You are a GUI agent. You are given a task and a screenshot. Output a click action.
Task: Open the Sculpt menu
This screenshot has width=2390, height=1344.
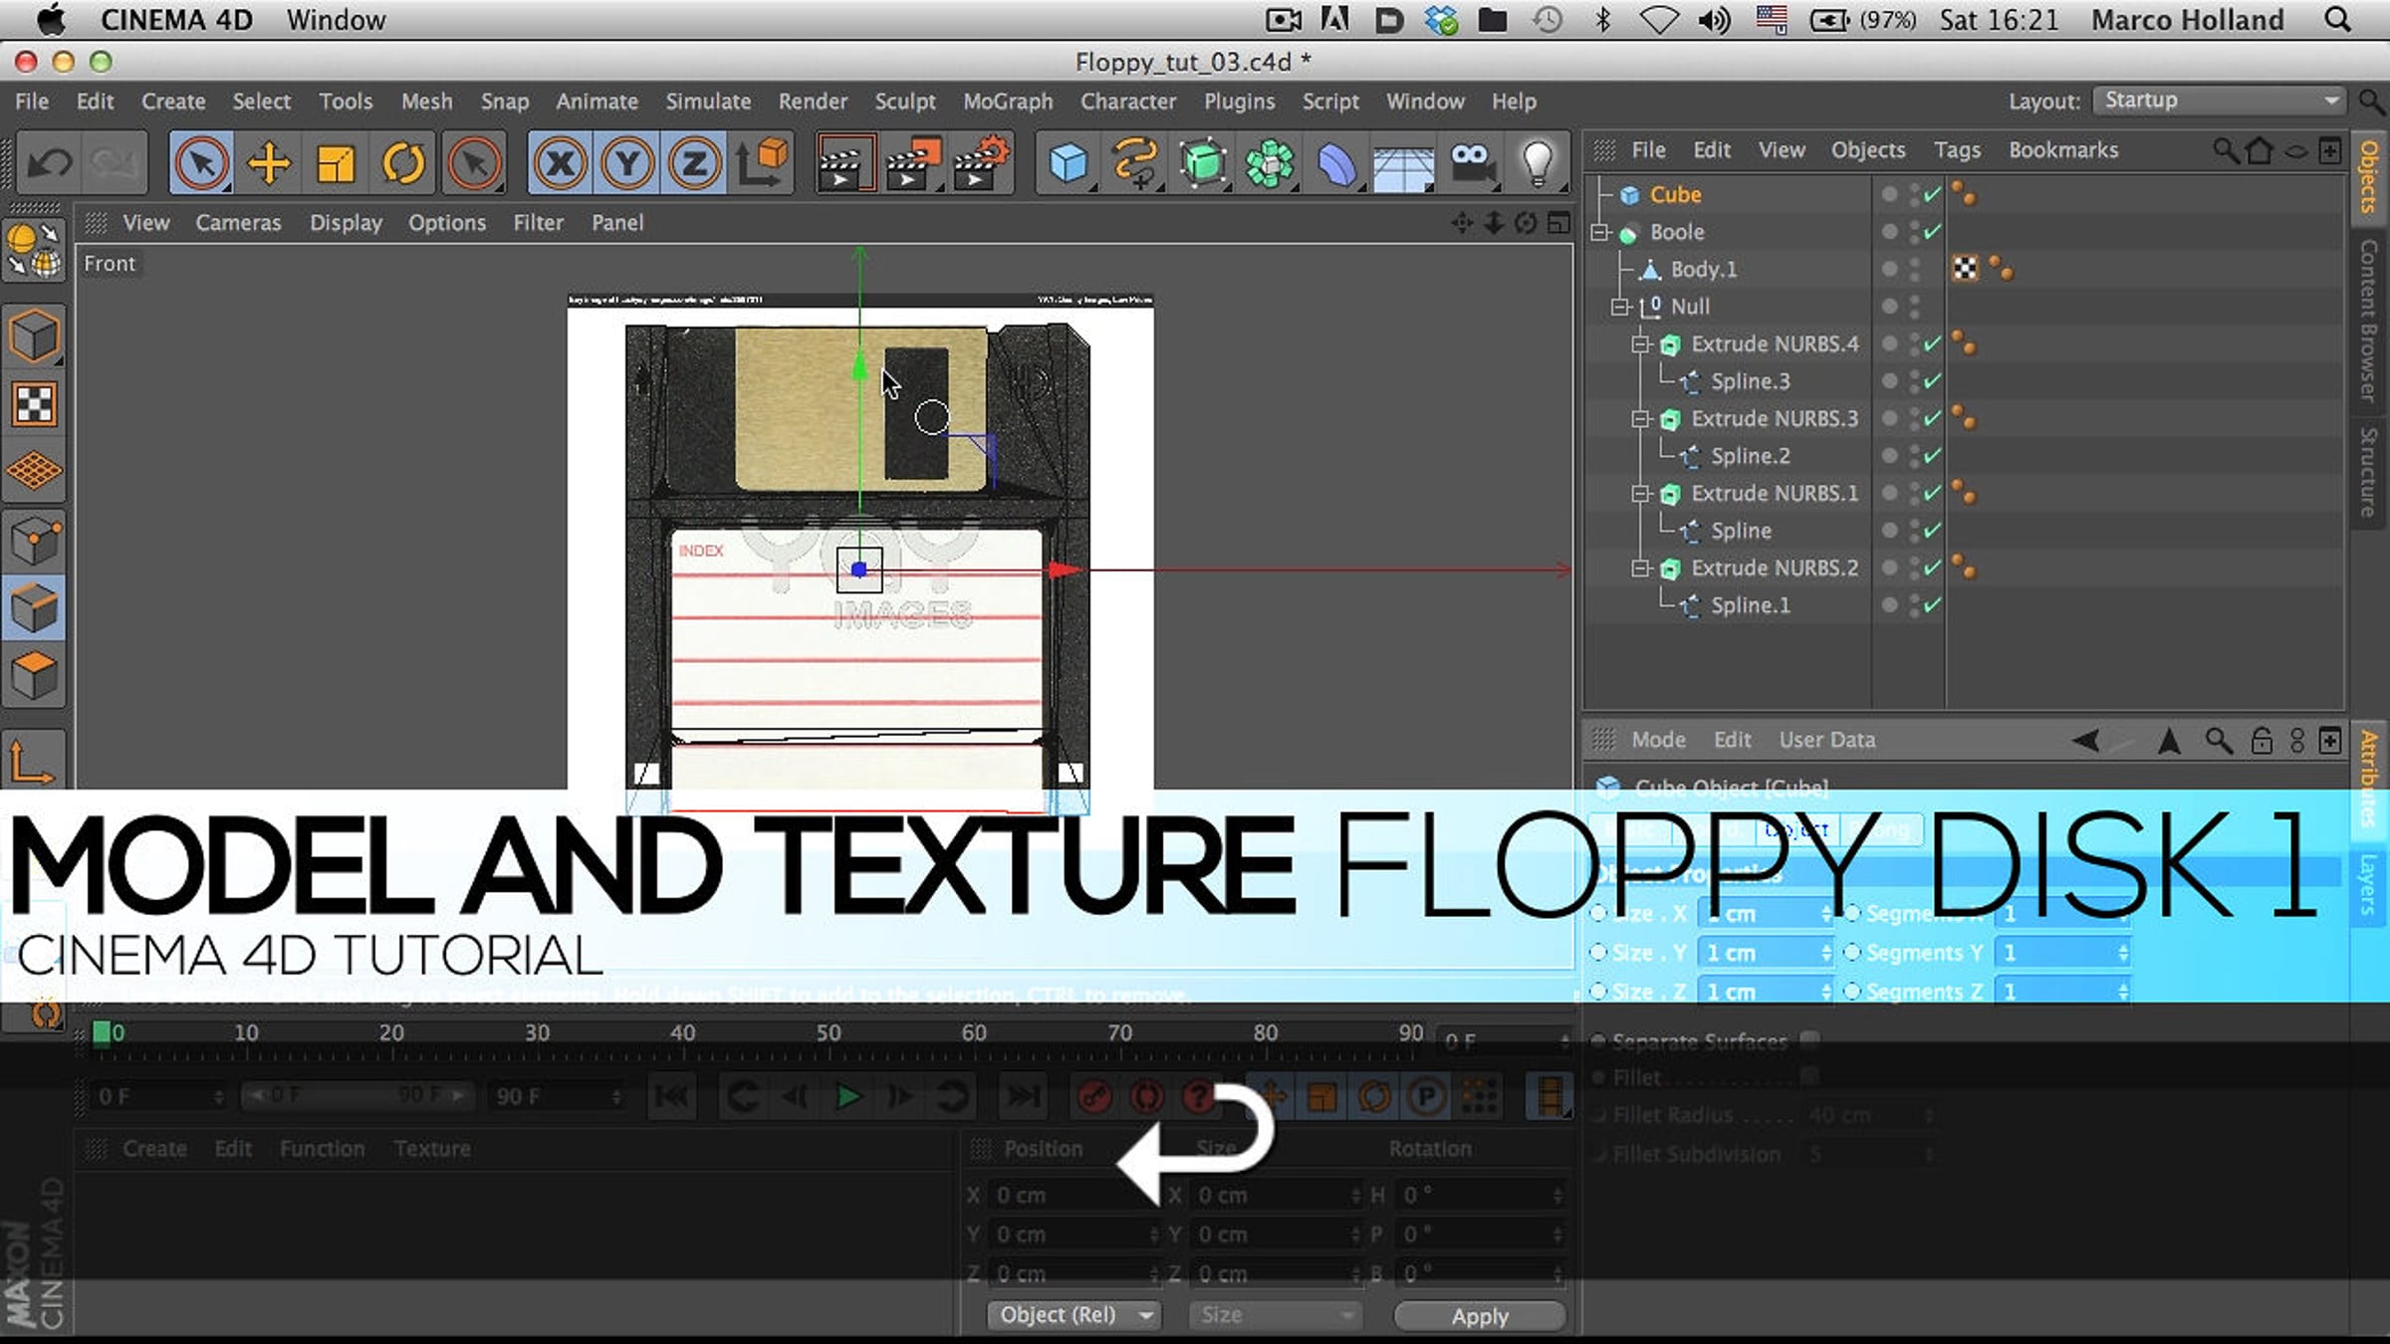(x=905, y=102)
